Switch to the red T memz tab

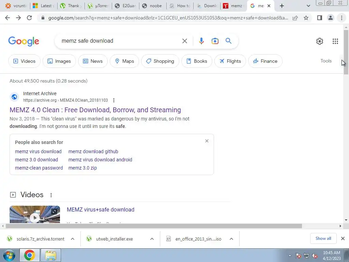[x=234, y=6]
